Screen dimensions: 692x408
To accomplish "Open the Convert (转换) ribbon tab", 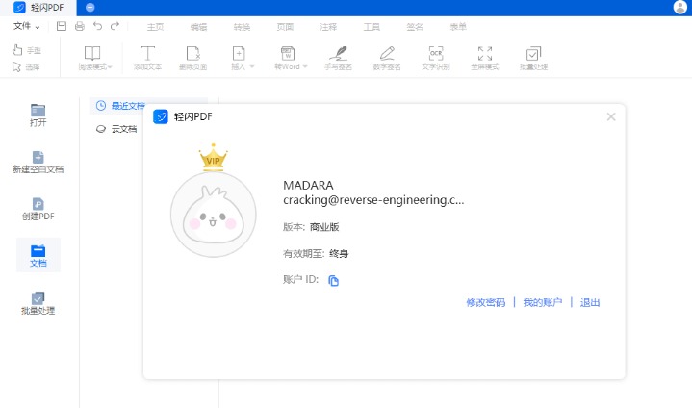I will point(242,27).
